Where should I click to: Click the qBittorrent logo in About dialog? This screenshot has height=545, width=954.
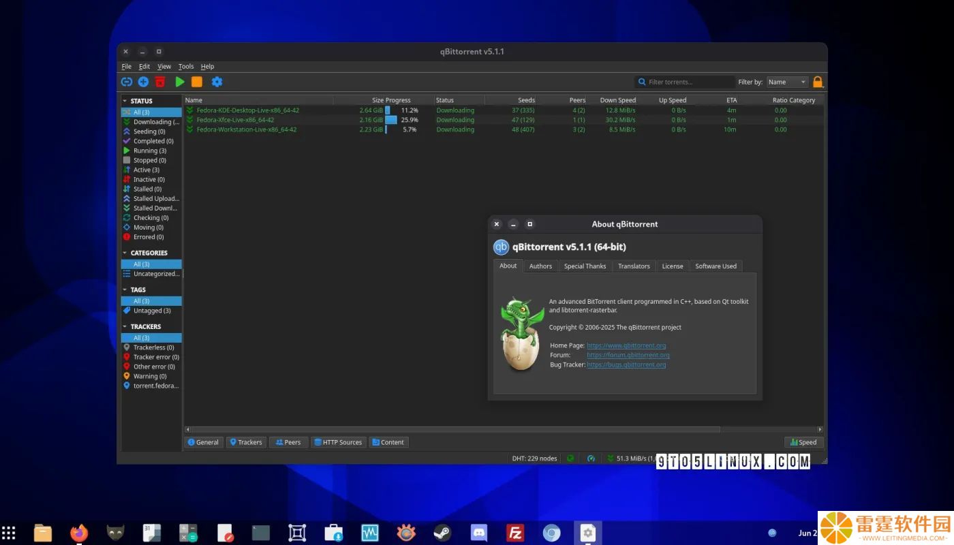point(501,247)
